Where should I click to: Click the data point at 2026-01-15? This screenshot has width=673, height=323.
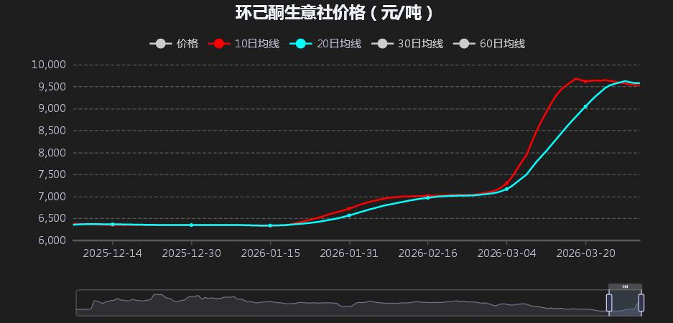coord(270,225)
